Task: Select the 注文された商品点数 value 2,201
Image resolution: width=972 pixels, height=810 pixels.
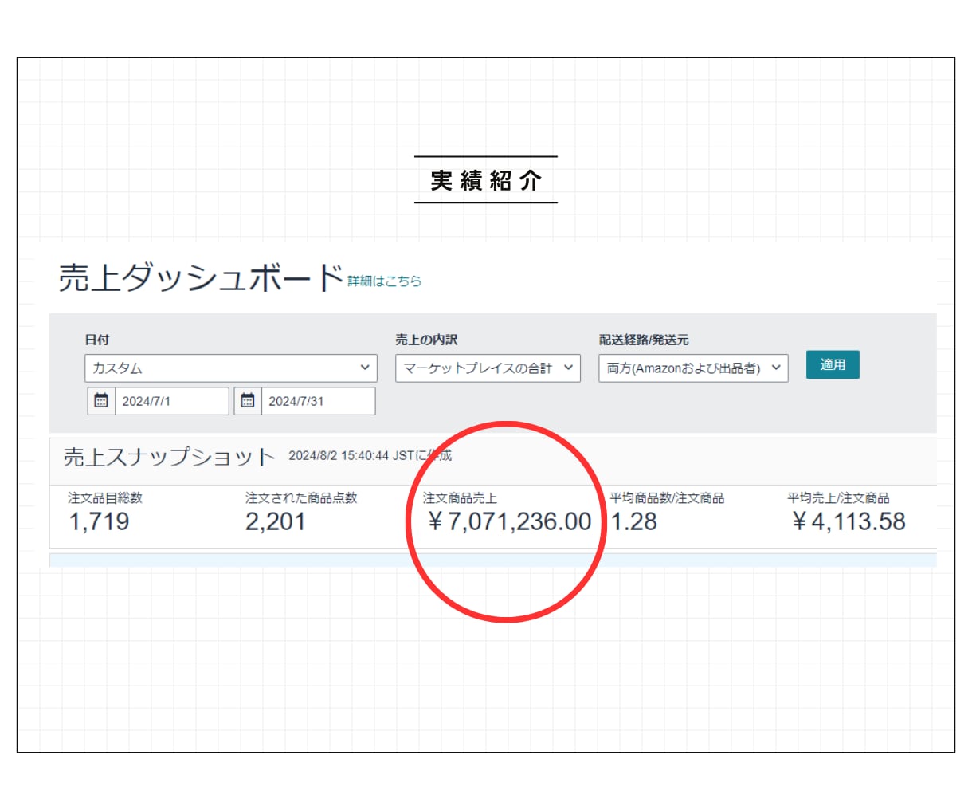Action: pos(276,521)
